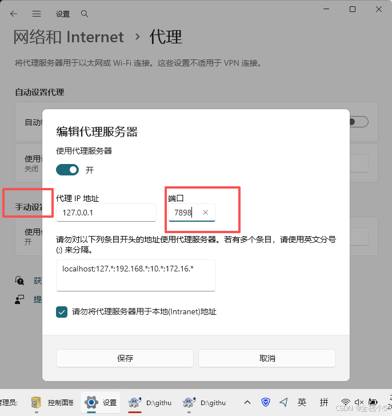The width and height of the screenshot is (392, 416).
Task: Open the give feedback icon
Action: pos(19,299)
